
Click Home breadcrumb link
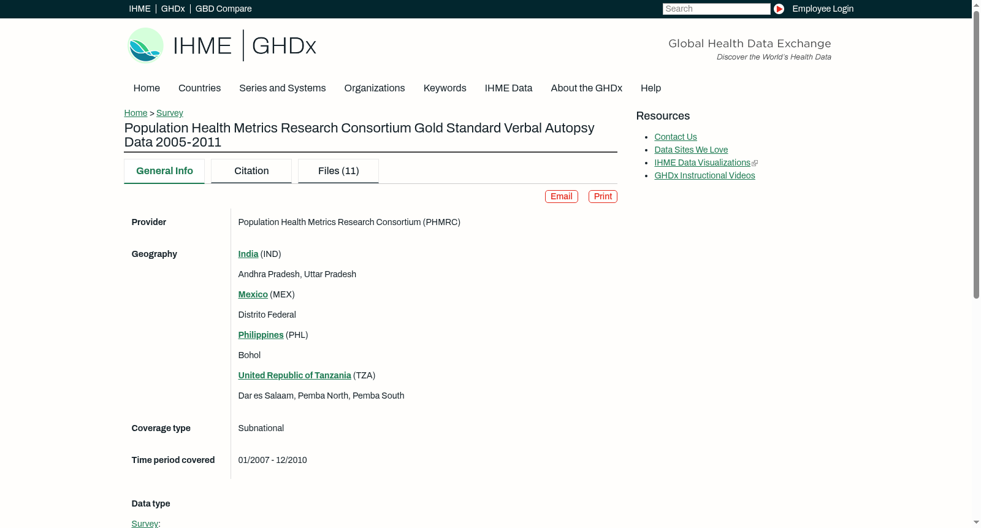click(136, 113)
